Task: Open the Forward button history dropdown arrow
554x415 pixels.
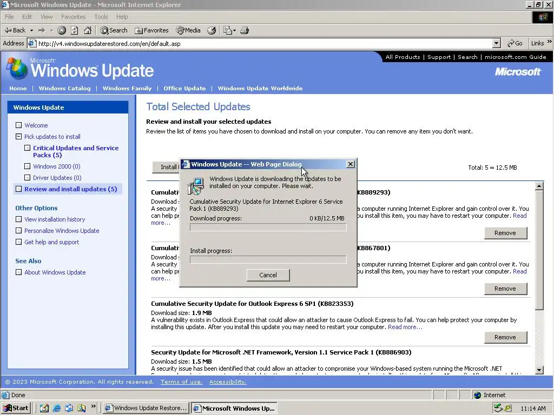Action: click(51, 30)
